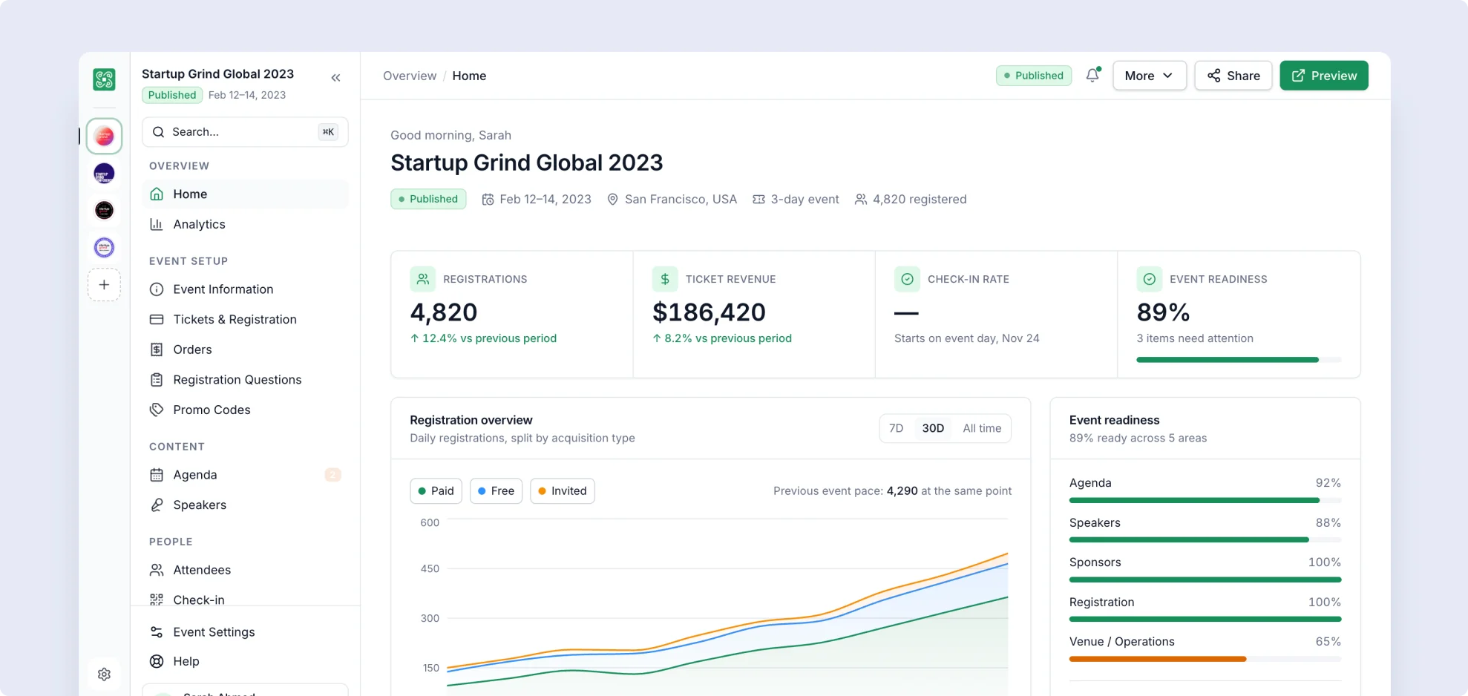The image size is (1468, 696).
Task: Click the Attendees people icon
Action: (157, 570)
